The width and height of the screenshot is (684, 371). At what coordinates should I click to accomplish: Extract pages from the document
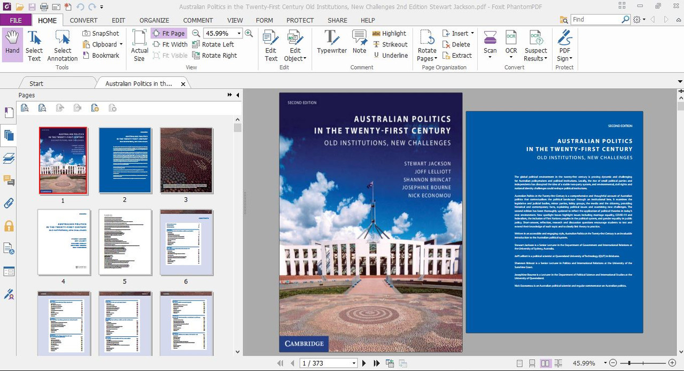tap(457, 56)
